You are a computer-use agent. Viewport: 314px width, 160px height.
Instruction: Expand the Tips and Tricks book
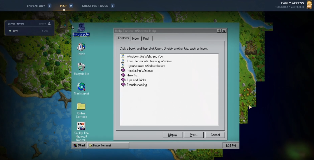point(136,80)
